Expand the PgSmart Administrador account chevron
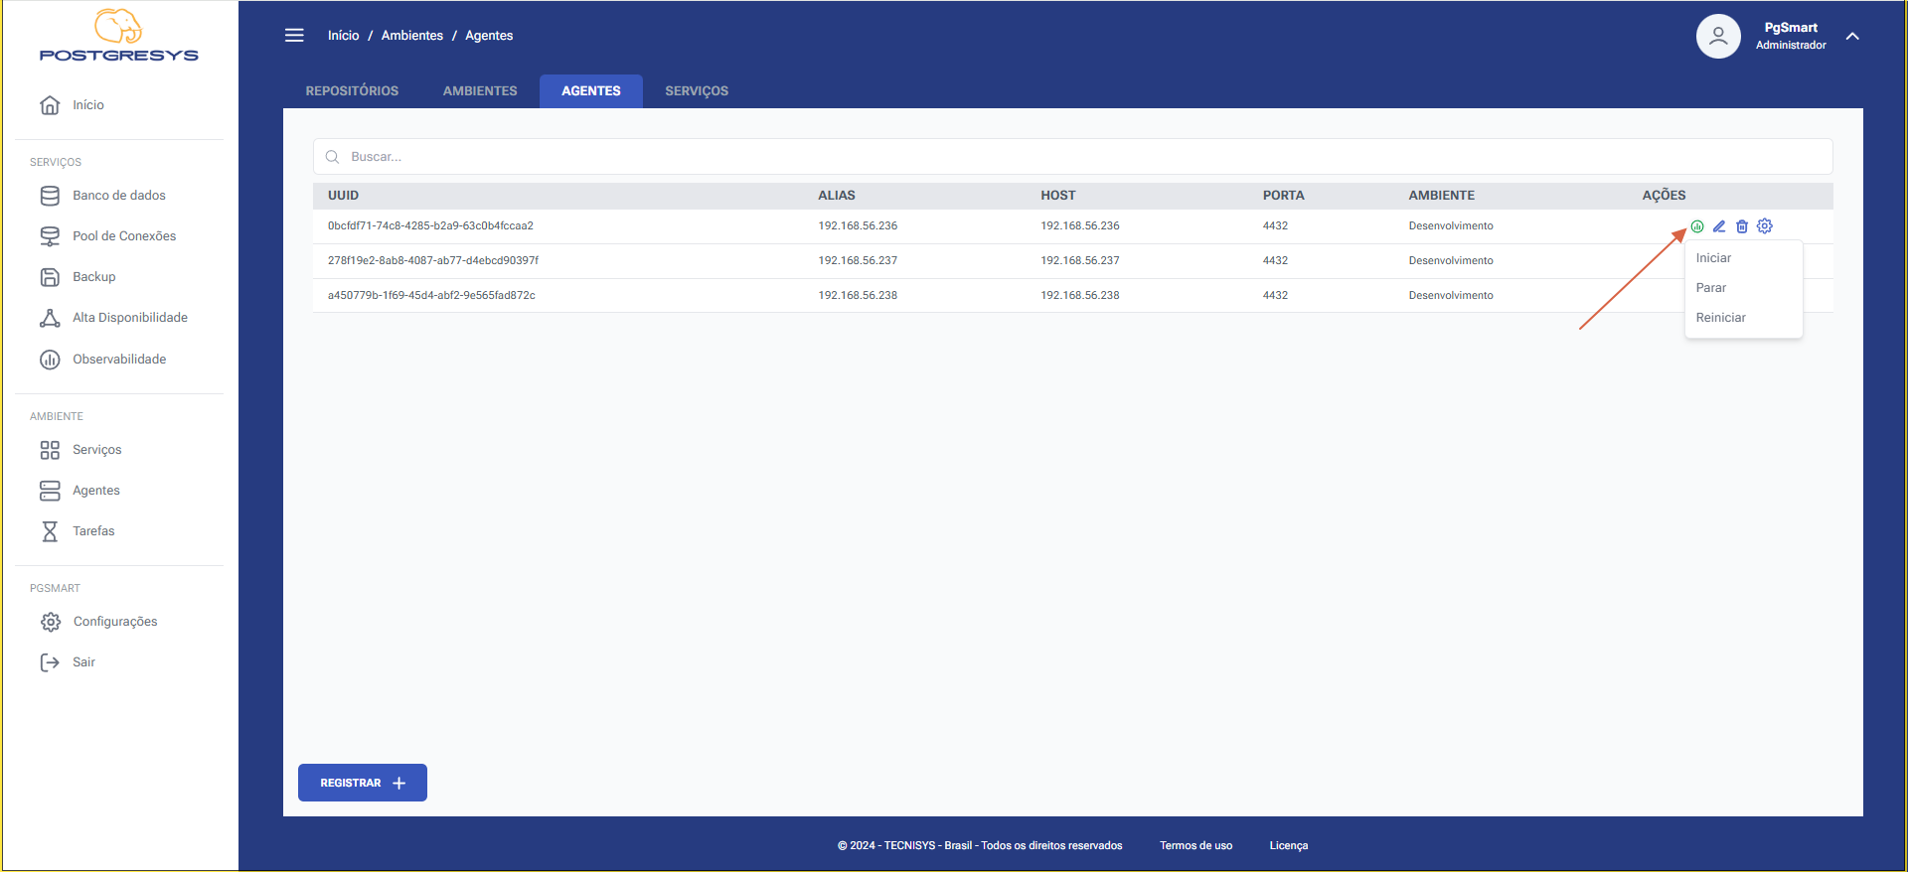 click(1852, 36)
